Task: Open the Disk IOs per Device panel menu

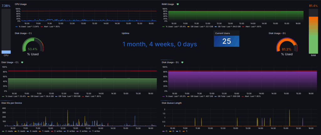Action: point(14,103)
